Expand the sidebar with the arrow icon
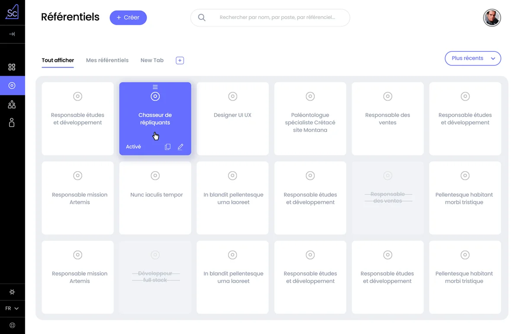Image resolution: width=519 pixels, height=334 pixels. (x=12, y=34)
